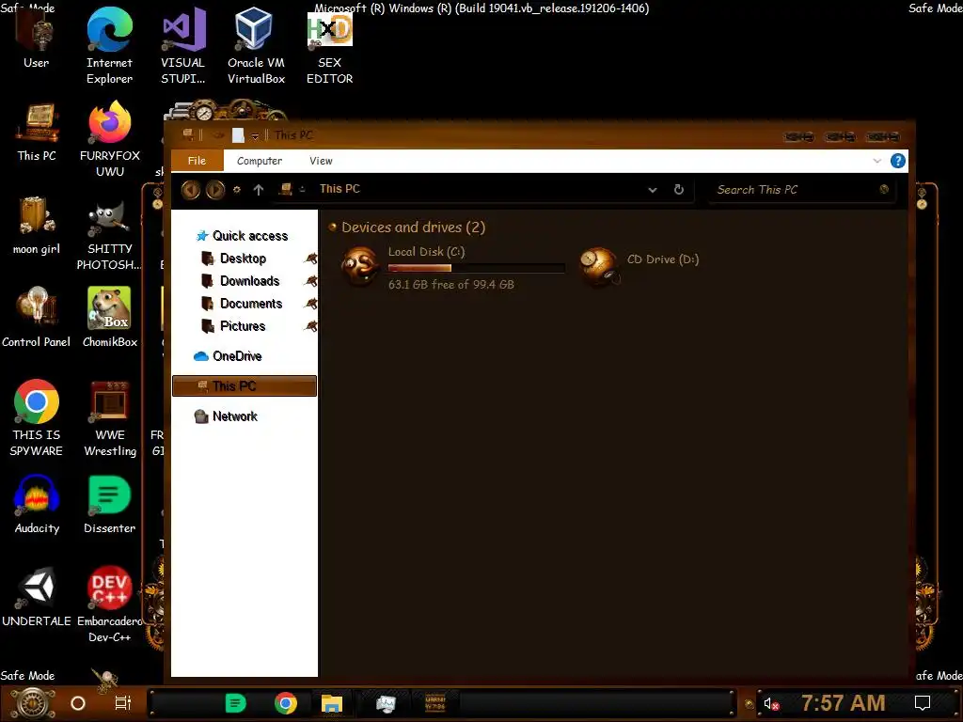Open the notification center icon
This screenshot has width=963, height=722.
click(x=923, y=703)
